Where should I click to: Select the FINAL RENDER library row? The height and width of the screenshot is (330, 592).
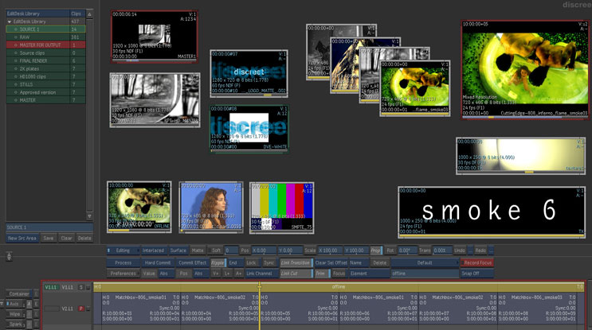[45, 60]
